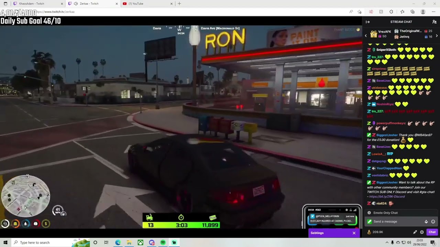This screenshot has height=247, width=440.
Task: Open the OneDrive cloud tray icon
Action: (398, 243)
